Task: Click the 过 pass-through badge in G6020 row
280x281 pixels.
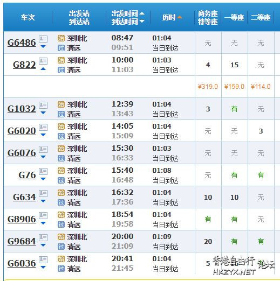Action: 61,136
